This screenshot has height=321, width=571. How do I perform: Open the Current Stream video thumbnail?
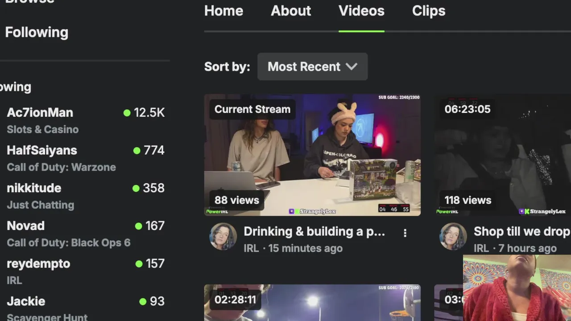pyautogui.click(x=312, y=155)
